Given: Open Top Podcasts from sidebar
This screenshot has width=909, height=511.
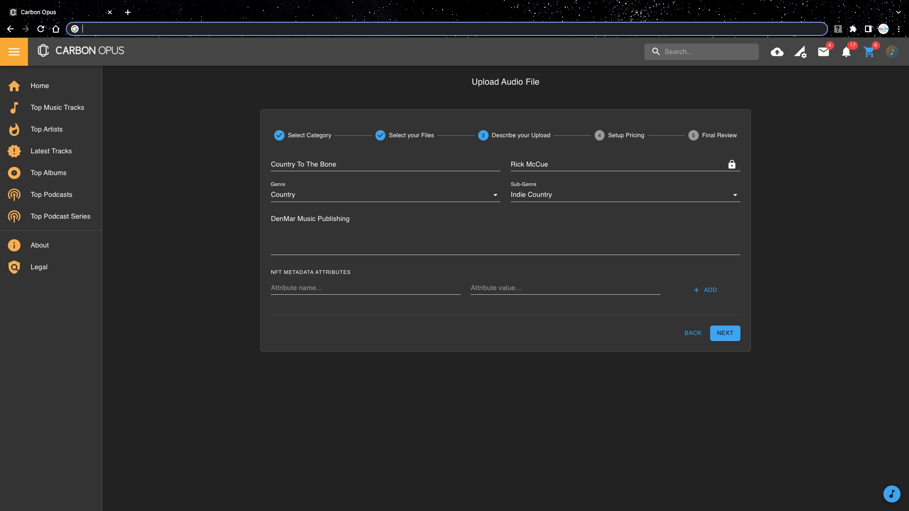Looking at the screenshot, I should point(51,194).
